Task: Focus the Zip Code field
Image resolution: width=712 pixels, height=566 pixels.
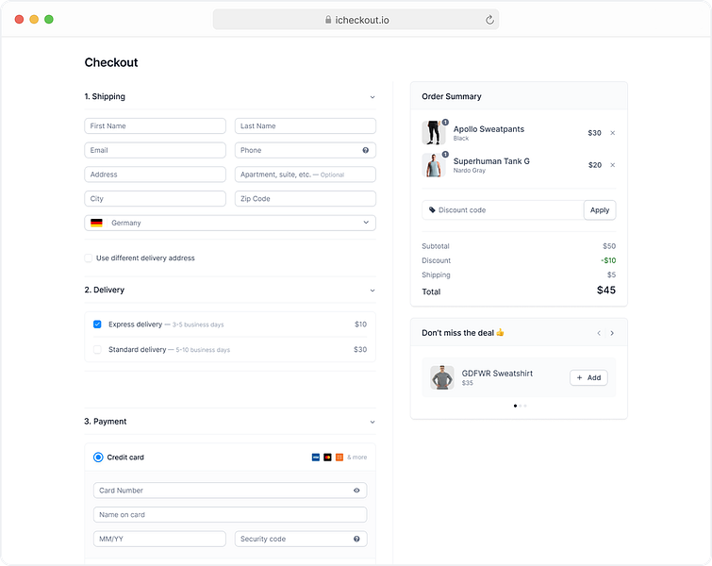Action: (x=306, y=198)
